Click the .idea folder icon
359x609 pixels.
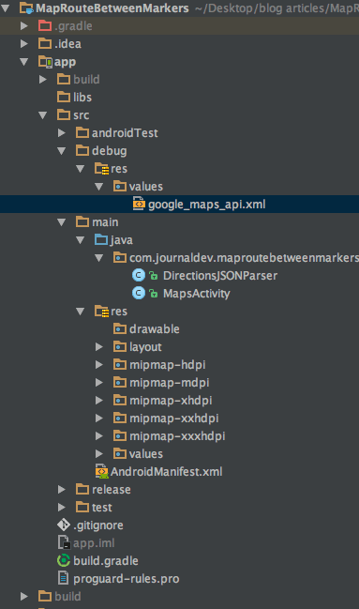coord(45,43)
